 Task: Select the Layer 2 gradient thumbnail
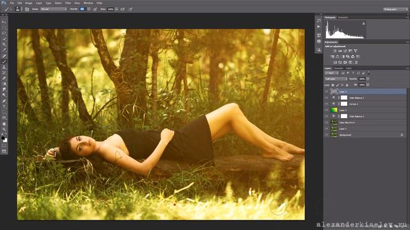point(334,111)
